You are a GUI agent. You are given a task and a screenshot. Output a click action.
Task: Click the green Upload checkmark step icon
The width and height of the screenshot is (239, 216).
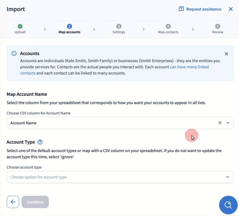click(20, 26)
